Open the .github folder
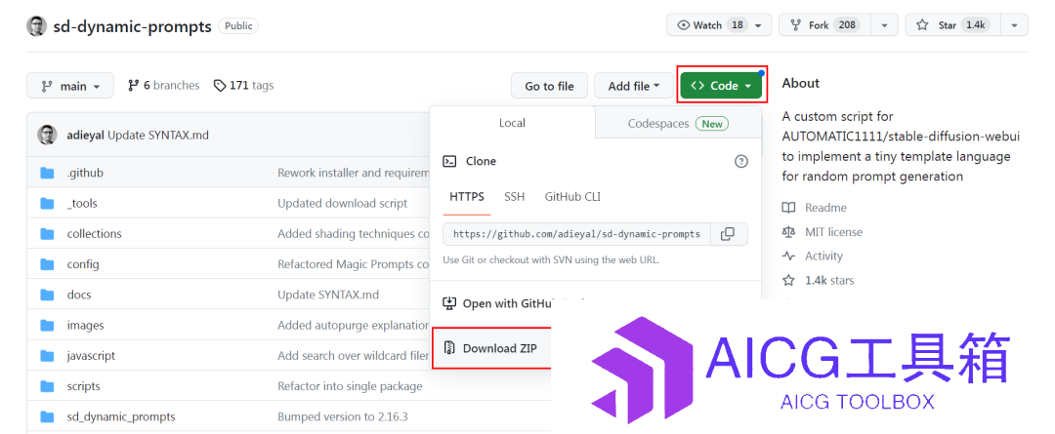1055x434 pixels. (85, 173)
